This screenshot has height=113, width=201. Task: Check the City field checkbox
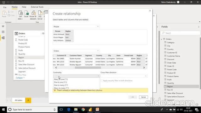tap(165, 46)
